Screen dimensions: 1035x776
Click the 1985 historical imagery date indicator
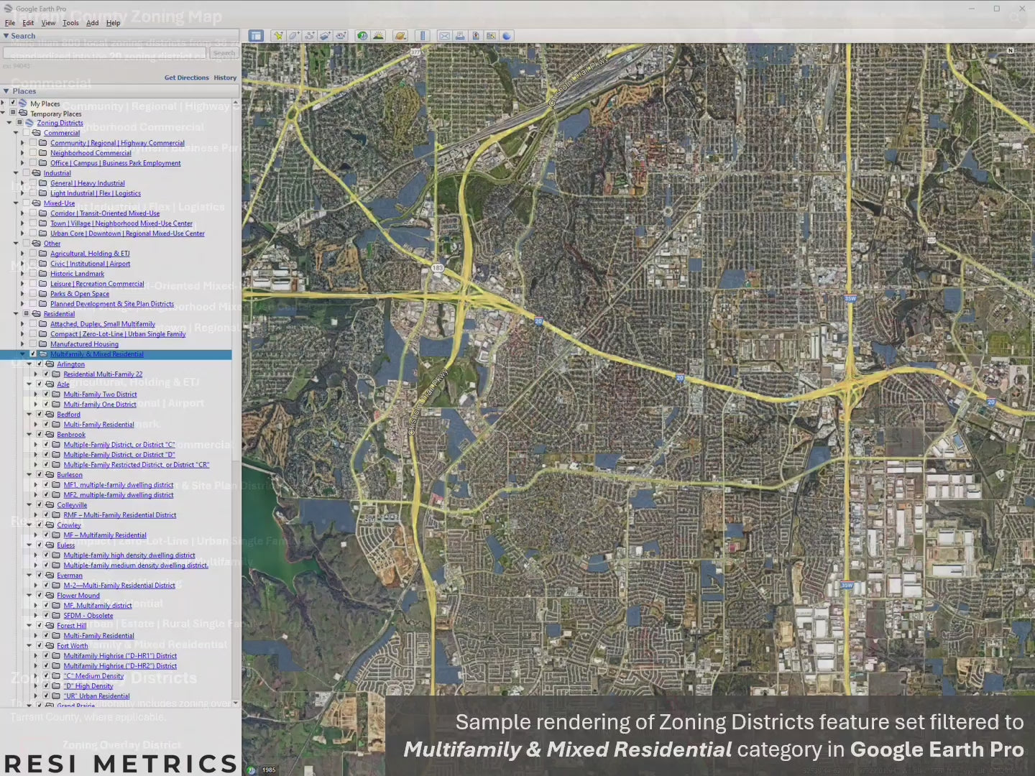(x=269, y=770)
